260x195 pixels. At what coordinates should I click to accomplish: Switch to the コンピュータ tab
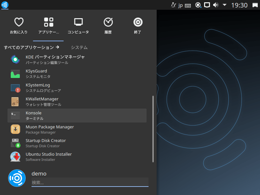tap(78, 26)
